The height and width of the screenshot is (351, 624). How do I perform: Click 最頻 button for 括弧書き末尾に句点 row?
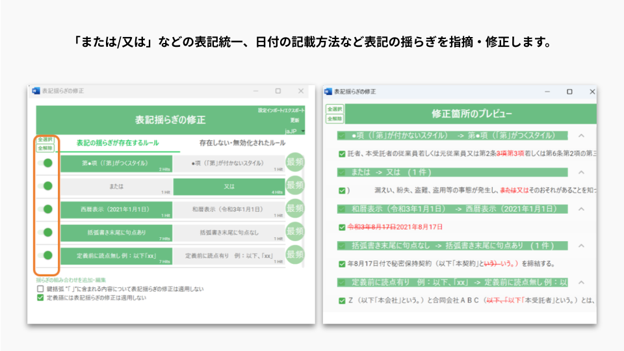coord(295,231)
